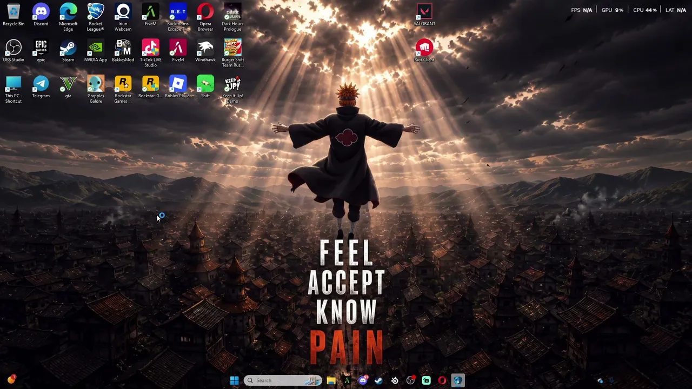
Task: Select the Opera Browser desktop shortcut
Action: pyautogui.click(x=205, y=17)
